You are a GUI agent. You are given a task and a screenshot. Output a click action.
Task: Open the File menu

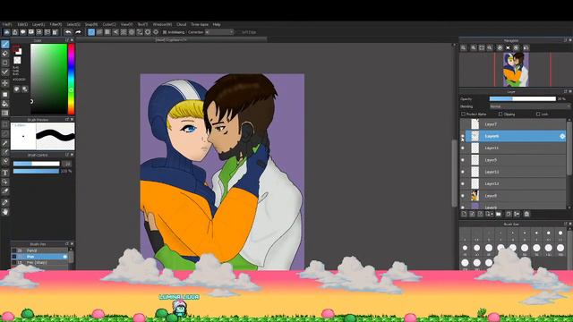[7, 24]
